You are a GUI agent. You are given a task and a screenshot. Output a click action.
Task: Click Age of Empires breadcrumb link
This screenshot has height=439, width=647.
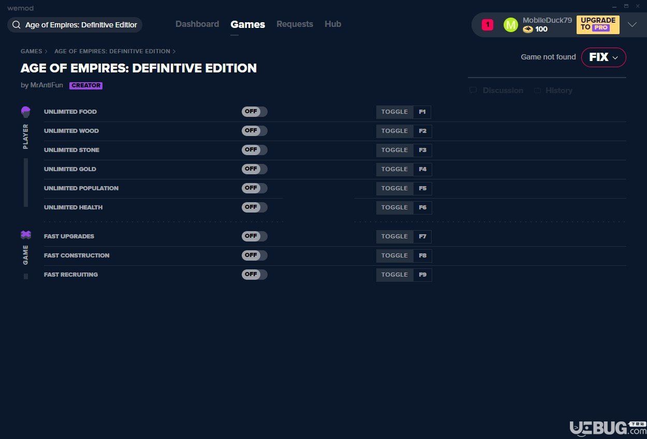click(x=112, y=51)
